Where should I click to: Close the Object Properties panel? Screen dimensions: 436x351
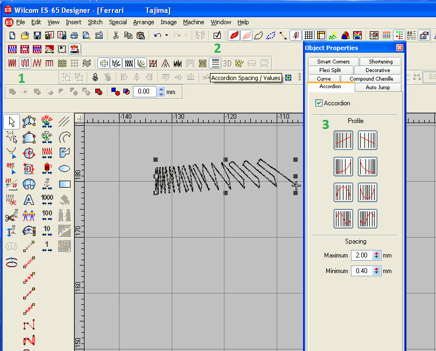point(399,48)
